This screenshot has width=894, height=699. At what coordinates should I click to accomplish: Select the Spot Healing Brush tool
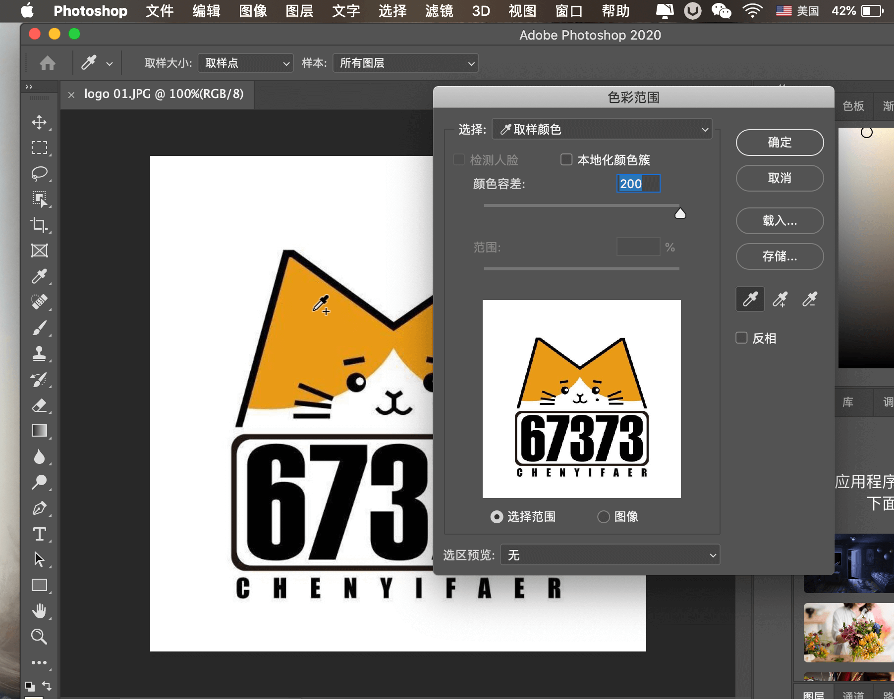(x=39, y=302)
